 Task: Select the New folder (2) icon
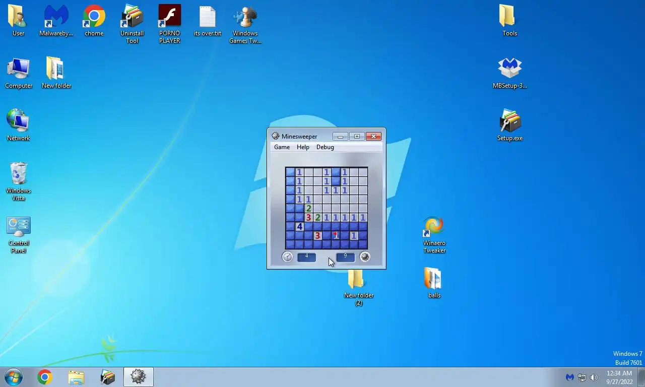pos(358,287)
